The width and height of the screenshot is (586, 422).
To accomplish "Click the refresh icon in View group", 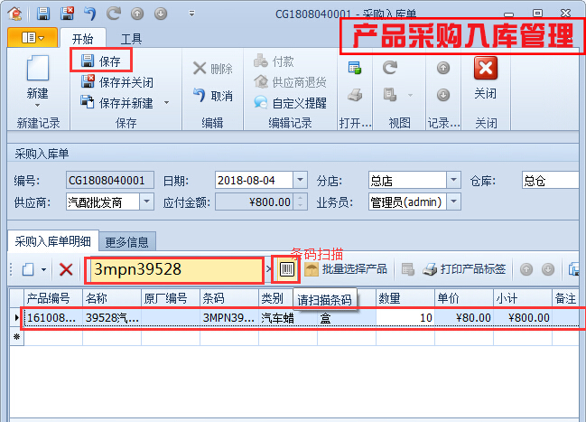I will [390, 68].
